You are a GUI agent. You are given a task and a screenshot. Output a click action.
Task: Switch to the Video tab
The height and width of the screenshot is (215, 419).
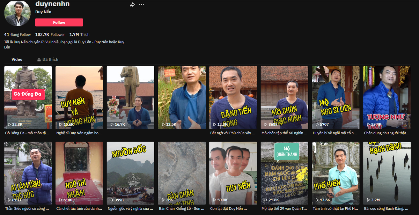point(17,59)
